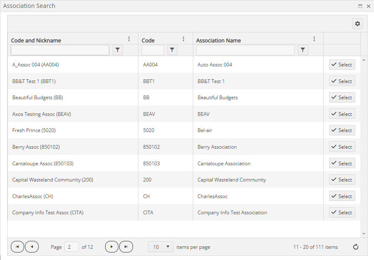Viewport: 374px width, 260px height.
Task: Go to the first page
Action: click(x=17, y=247)
